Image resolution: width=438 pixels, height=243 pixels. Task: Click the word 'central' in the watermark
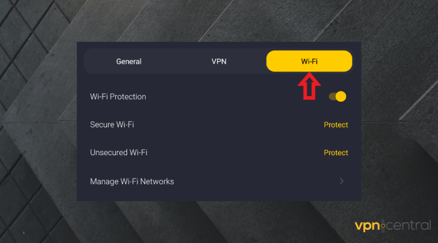[x=409, y=226]
